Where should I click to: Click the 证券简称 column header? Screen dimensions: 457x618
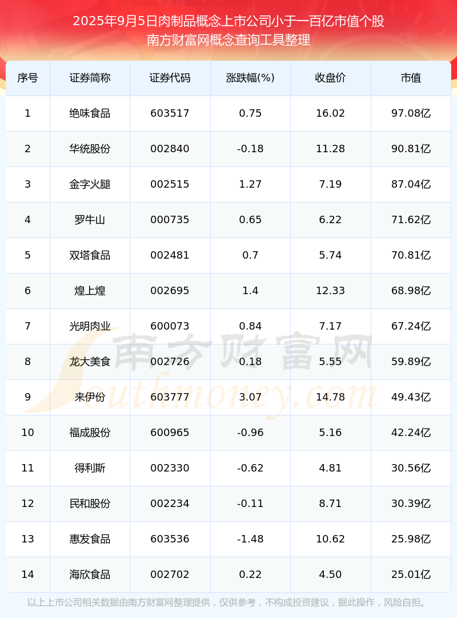pyautogui.click(x=90, y=78)
